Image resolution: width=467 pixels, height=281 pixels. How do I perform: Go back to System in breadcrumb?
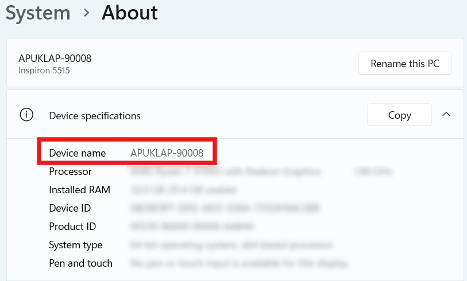click(x=38, y=13)
